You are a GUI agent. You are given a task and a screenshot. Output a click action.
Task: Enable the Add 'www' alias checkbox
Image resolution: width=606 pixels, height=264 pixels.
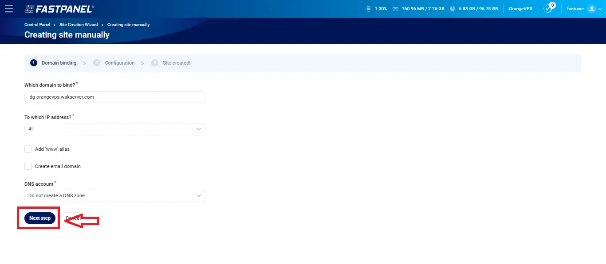[x=28, y=149]
